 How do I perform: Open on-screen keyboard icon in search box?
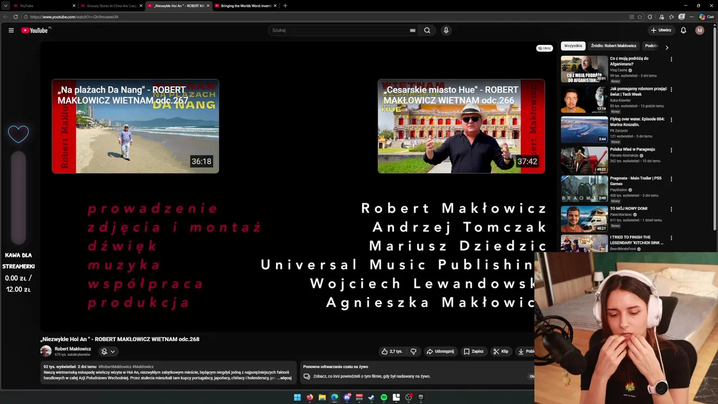(412, 30)
